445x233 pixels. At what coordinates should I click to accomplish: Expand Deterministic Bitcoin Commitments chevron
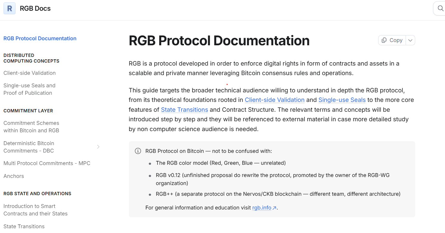(98, 147)
